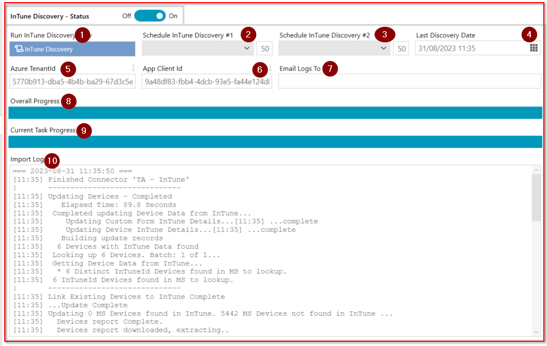Open Schedule InTune Discovery #1 dropdown

tap(198, 48)
